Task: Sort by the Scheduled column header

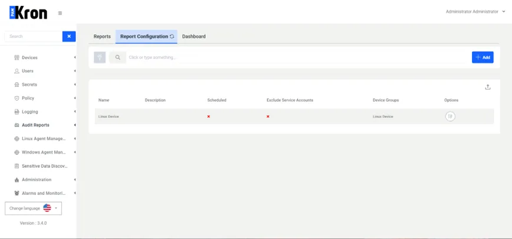Action: tap(217, 100)
